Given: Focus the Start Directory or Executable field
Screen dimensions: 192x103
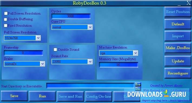Looking at the screenshot, I should pos(90,86).
